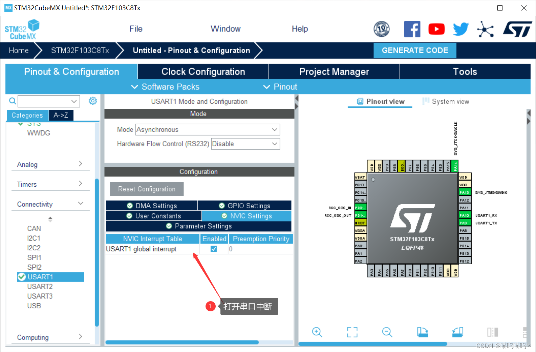Disable the USART1 global interrupt checkbox
This screenshot has height=352, width=536.
[214, 249]
